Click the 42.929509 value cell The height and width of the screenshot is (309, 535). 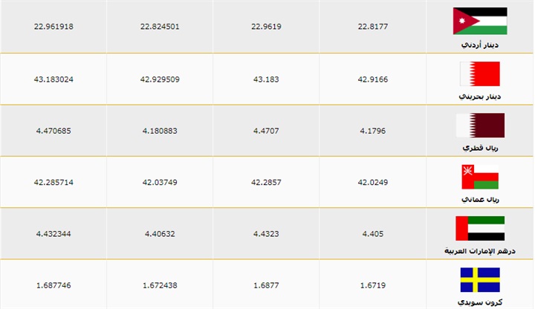[160, 79]
